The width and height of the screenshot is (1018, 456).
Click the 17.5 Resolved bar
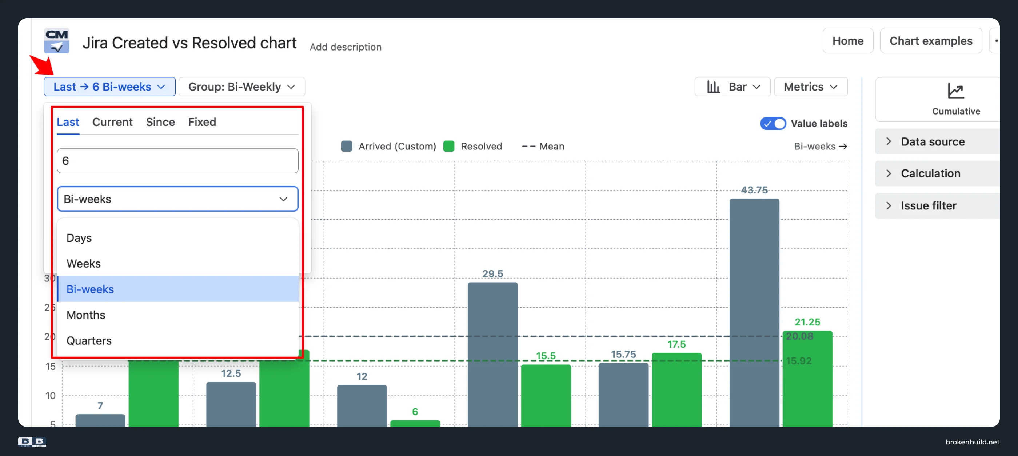[x=676, y=389]
